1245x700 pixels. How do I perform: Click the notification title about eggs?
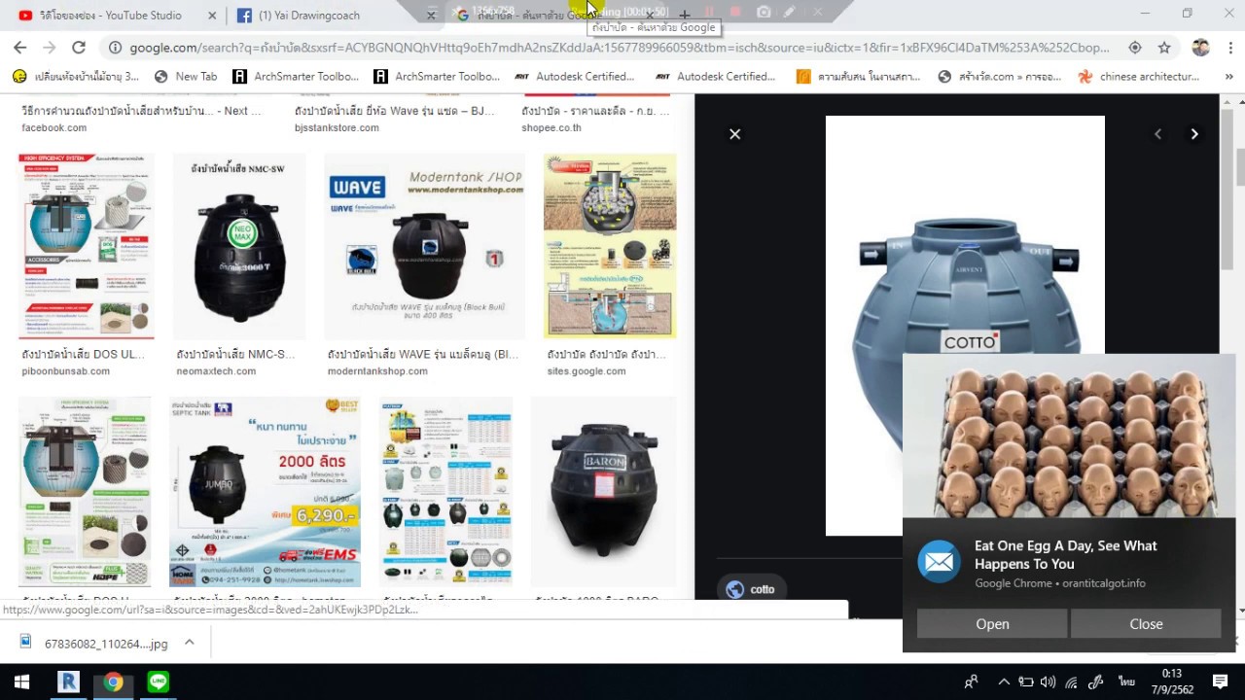1066,555
